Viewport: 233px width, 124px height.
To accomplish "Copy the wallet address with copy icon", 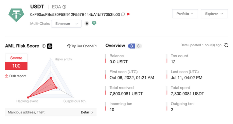I will coord(123,14).
